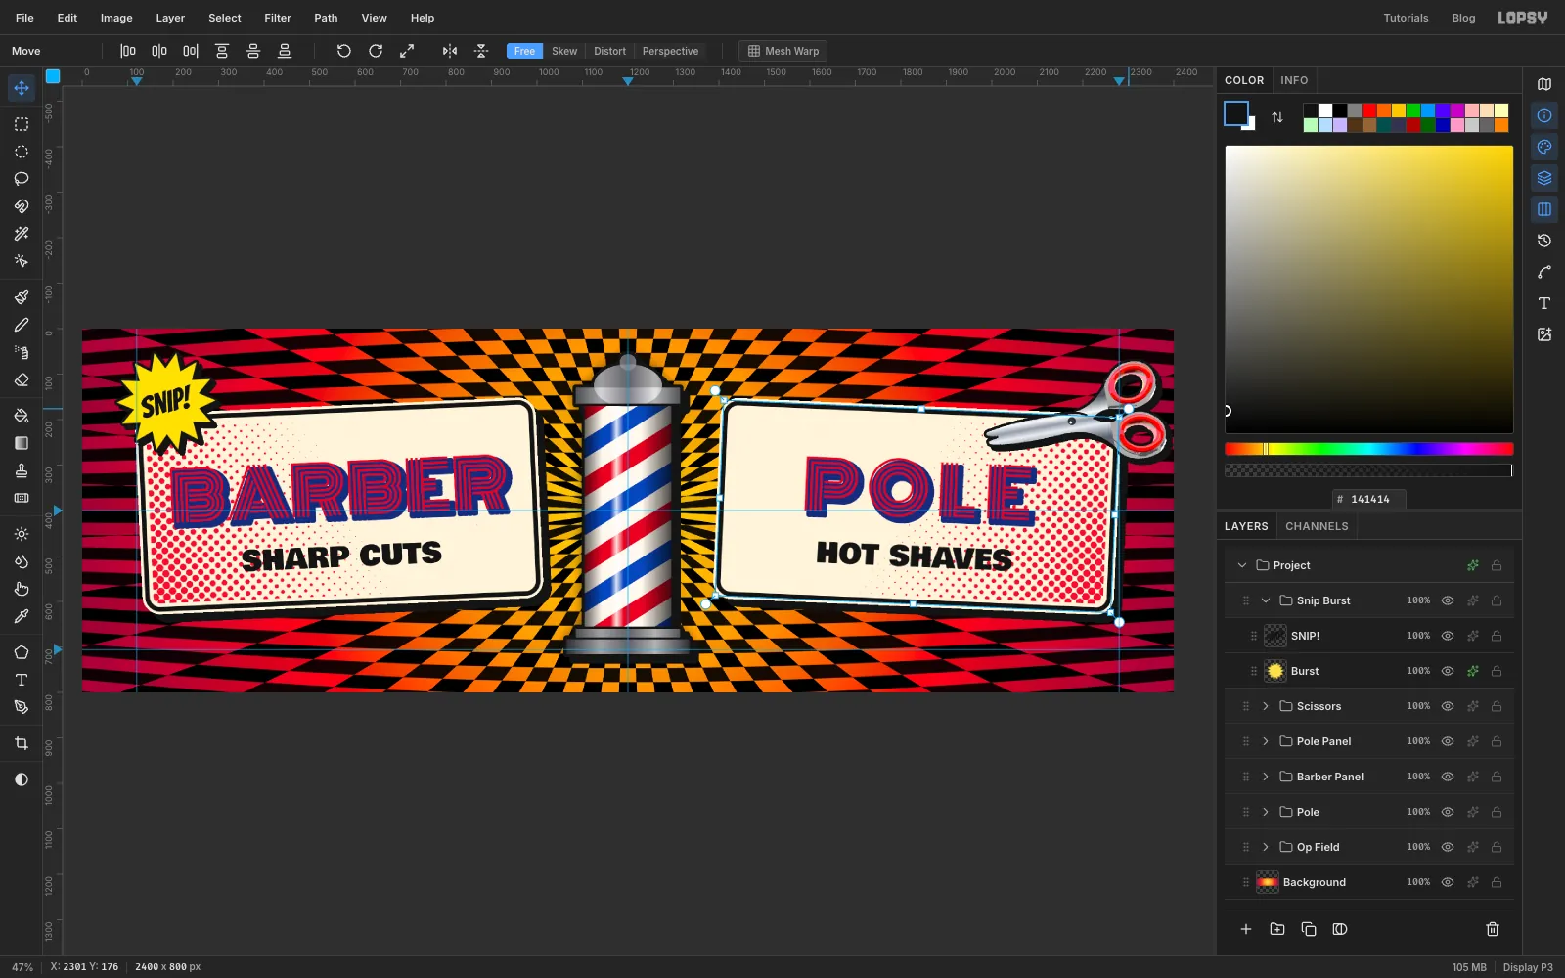This screenshot has width=1565, height=978.
Task: Select the Text tool in left toolbar
Action: (22, 680)
